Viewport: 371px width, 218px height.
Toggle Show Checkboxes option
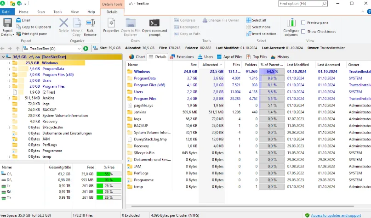303,31
